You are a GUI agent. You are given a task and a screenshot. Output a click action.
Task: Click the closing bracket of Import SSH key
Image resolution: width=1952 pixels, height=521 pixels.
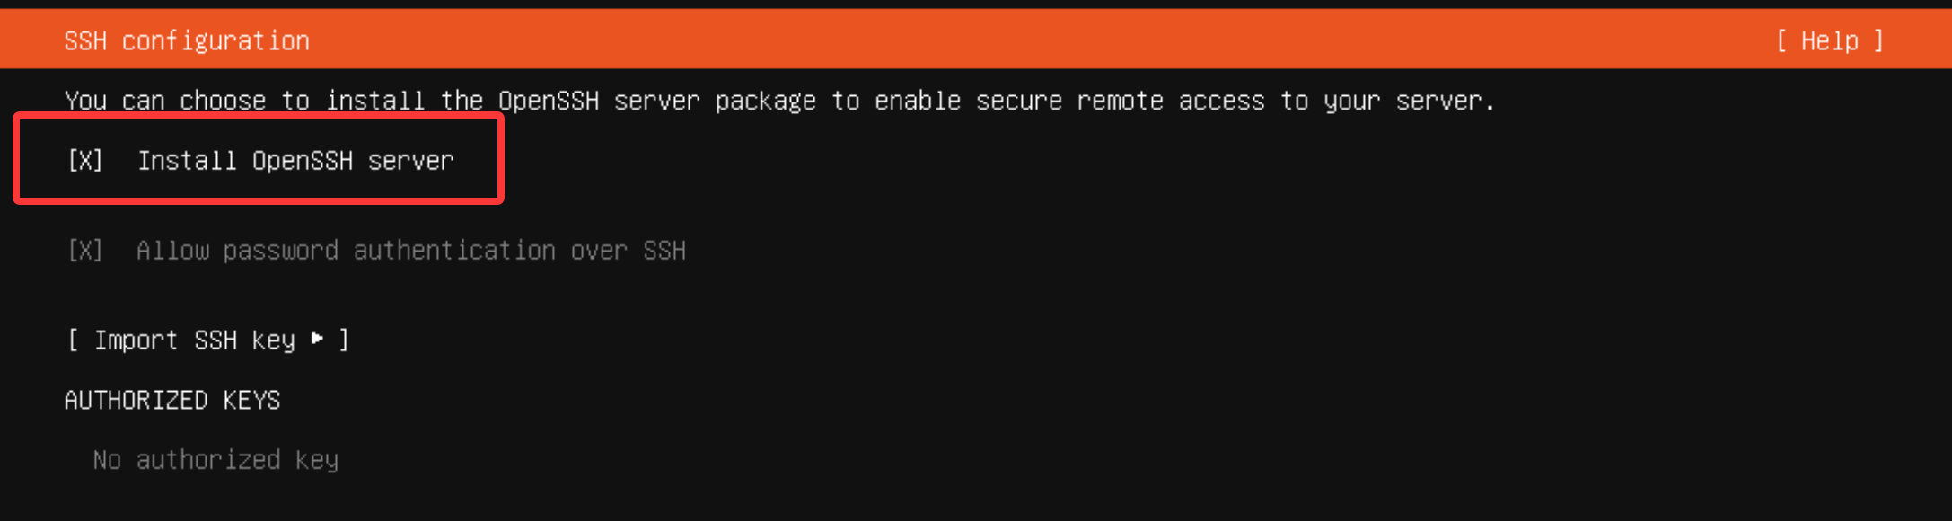pyautogui.click(x=344, y=340)
